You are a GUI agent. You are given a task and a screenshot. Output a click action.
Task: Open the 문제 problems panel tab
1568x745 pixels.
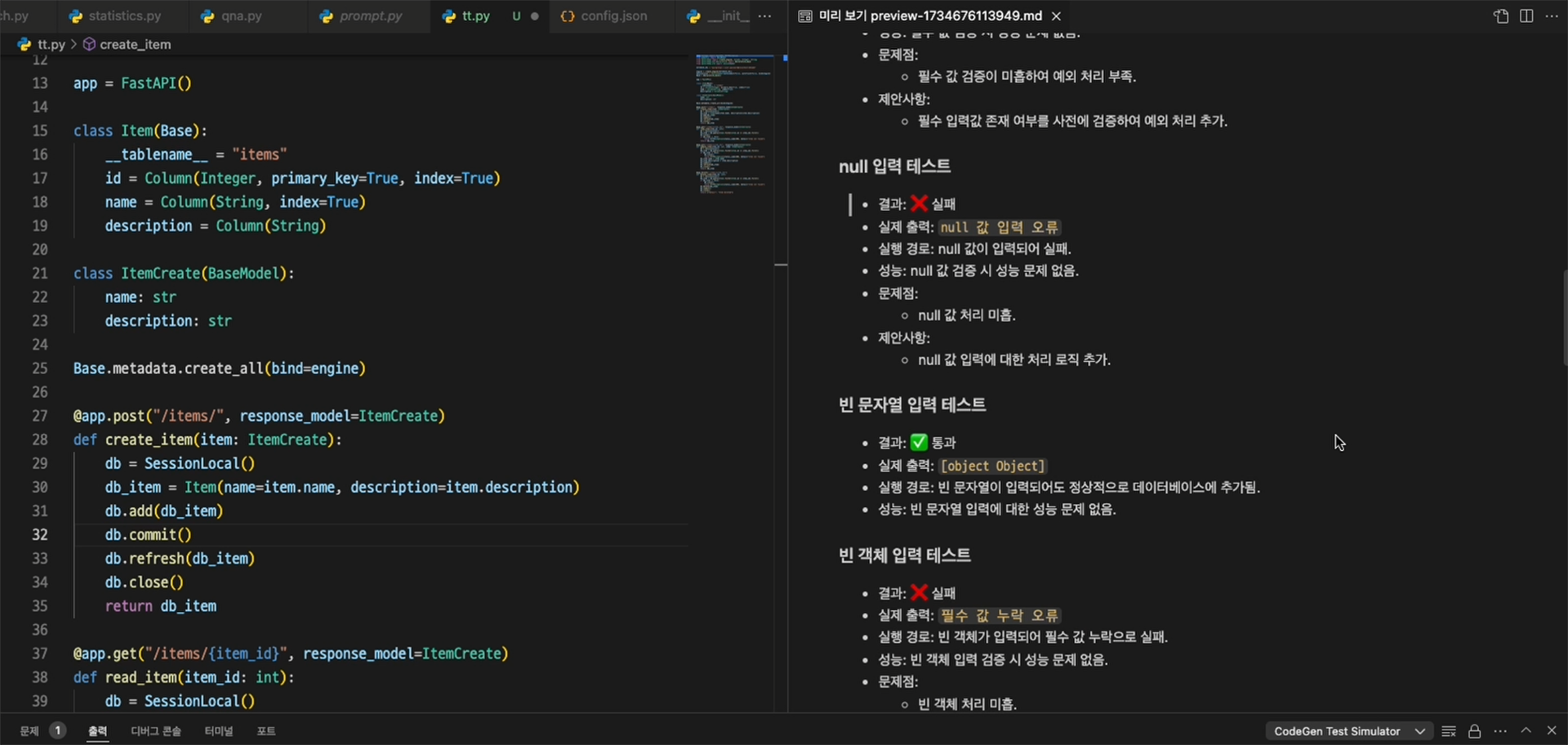tap(29, 730)
